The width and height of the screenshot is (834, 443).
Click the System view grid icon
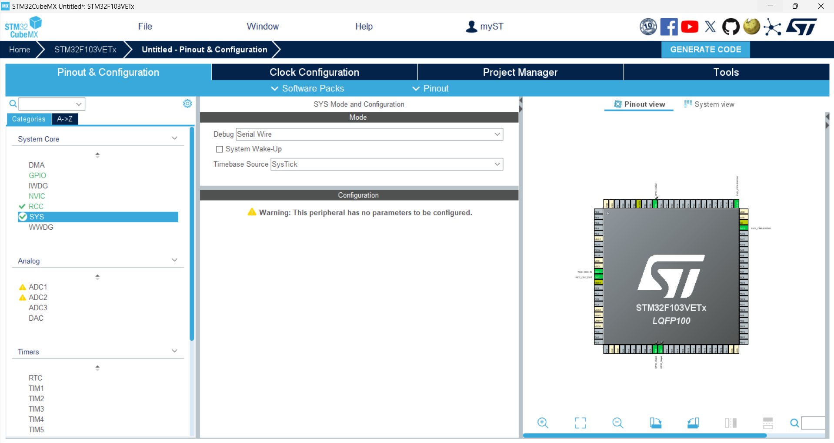click(x=688, y=104)
